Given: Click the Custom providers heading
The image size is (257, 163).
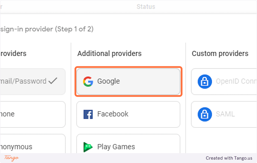Looking at the screenshot, I should [x=220, y=53].
